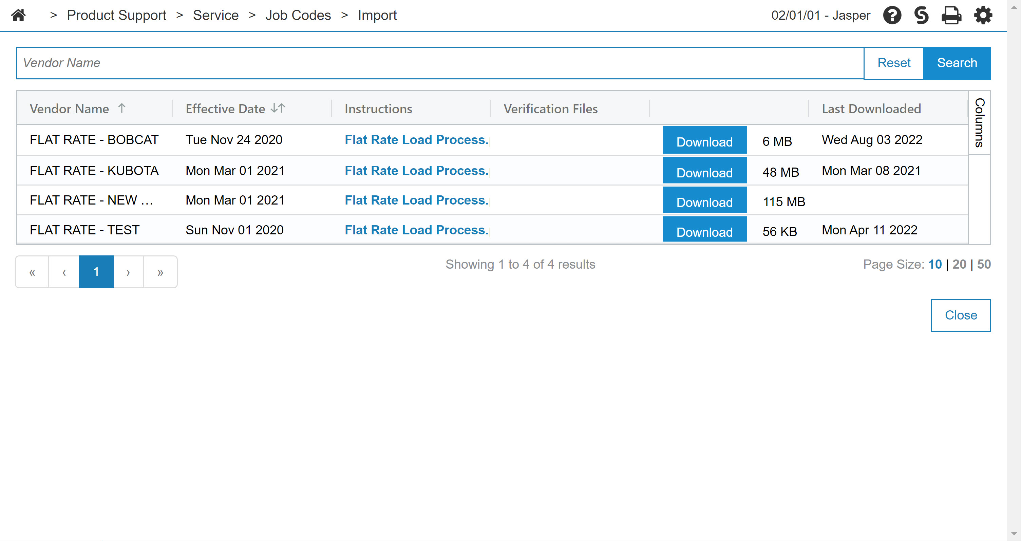This screenshot has width=1021, height=541.
Task: Go to last page with double right arrow
Action: pyautogui.click(x=160, y=272)
